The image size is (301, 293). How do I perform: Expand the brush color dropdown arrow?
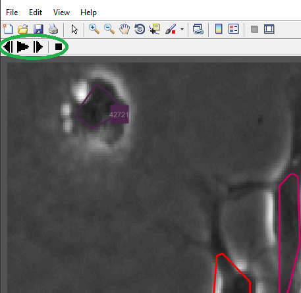coord(182,29)
